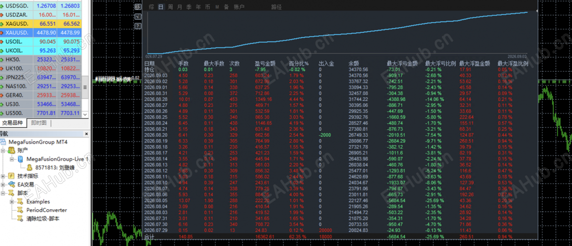Image resolution: width=572 pixels, height=246 pixels.
Task: Click the 清除垃圾-脚本 script icon
Action: [21, 219]
